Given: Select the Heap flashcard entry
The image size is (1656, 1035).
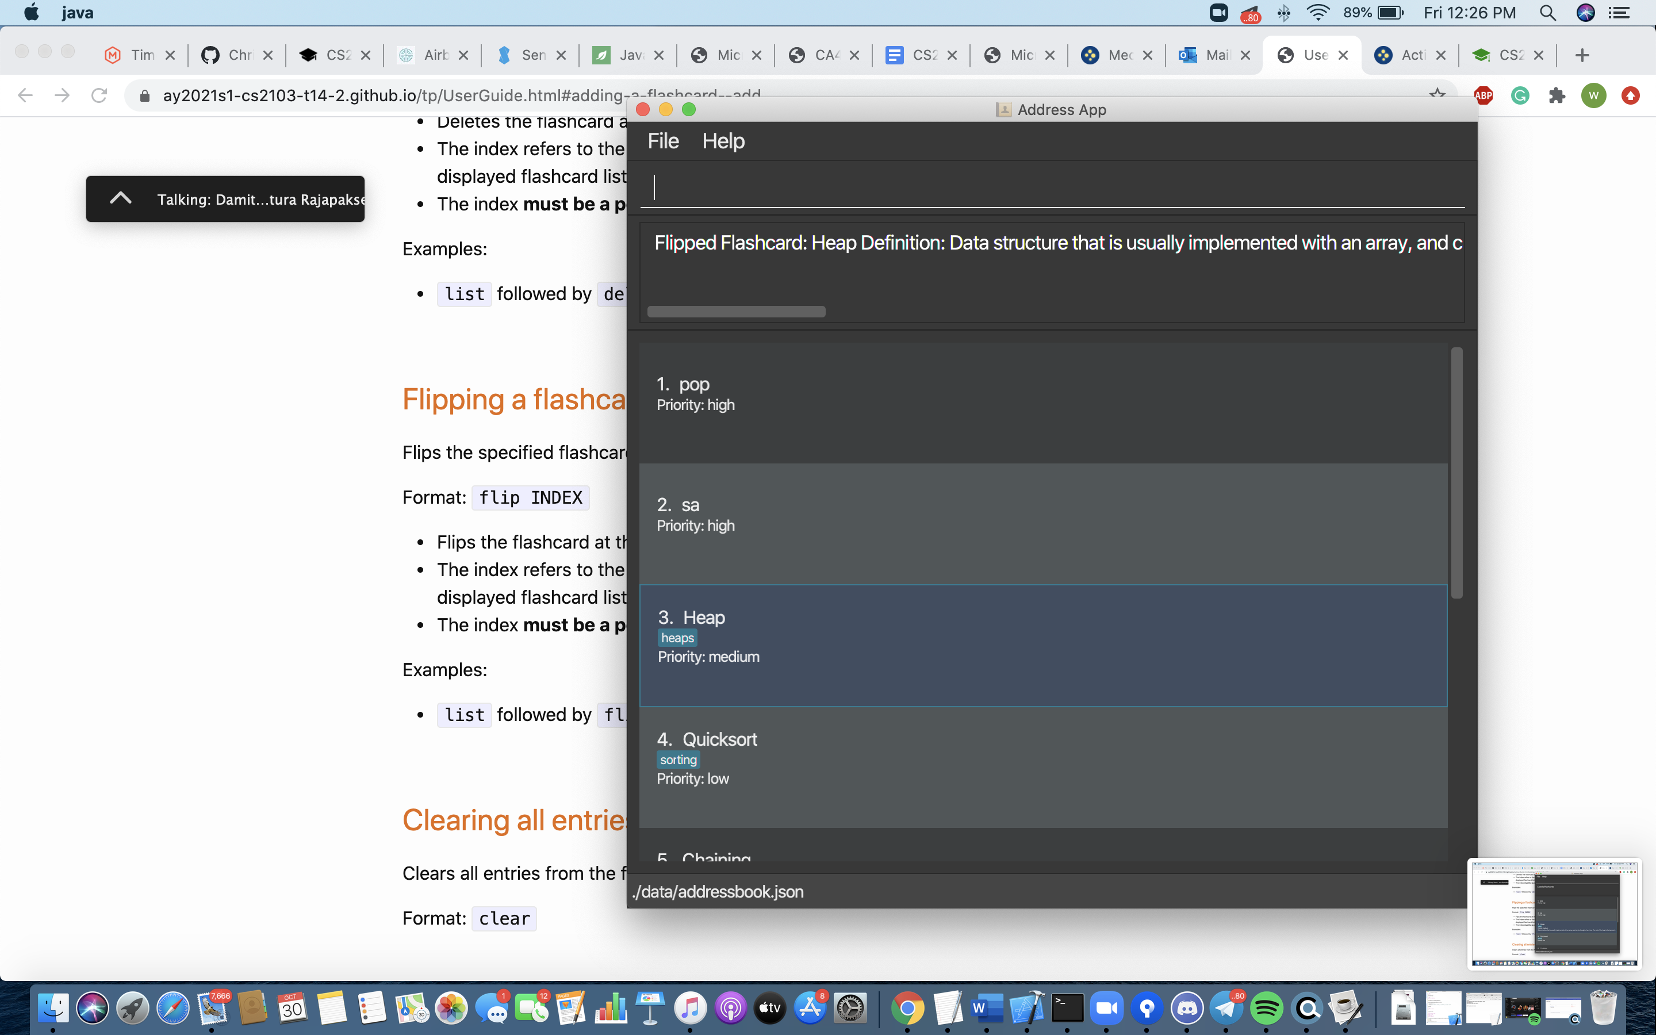Looking at the screenshot, I should [x=1042, y=645].
